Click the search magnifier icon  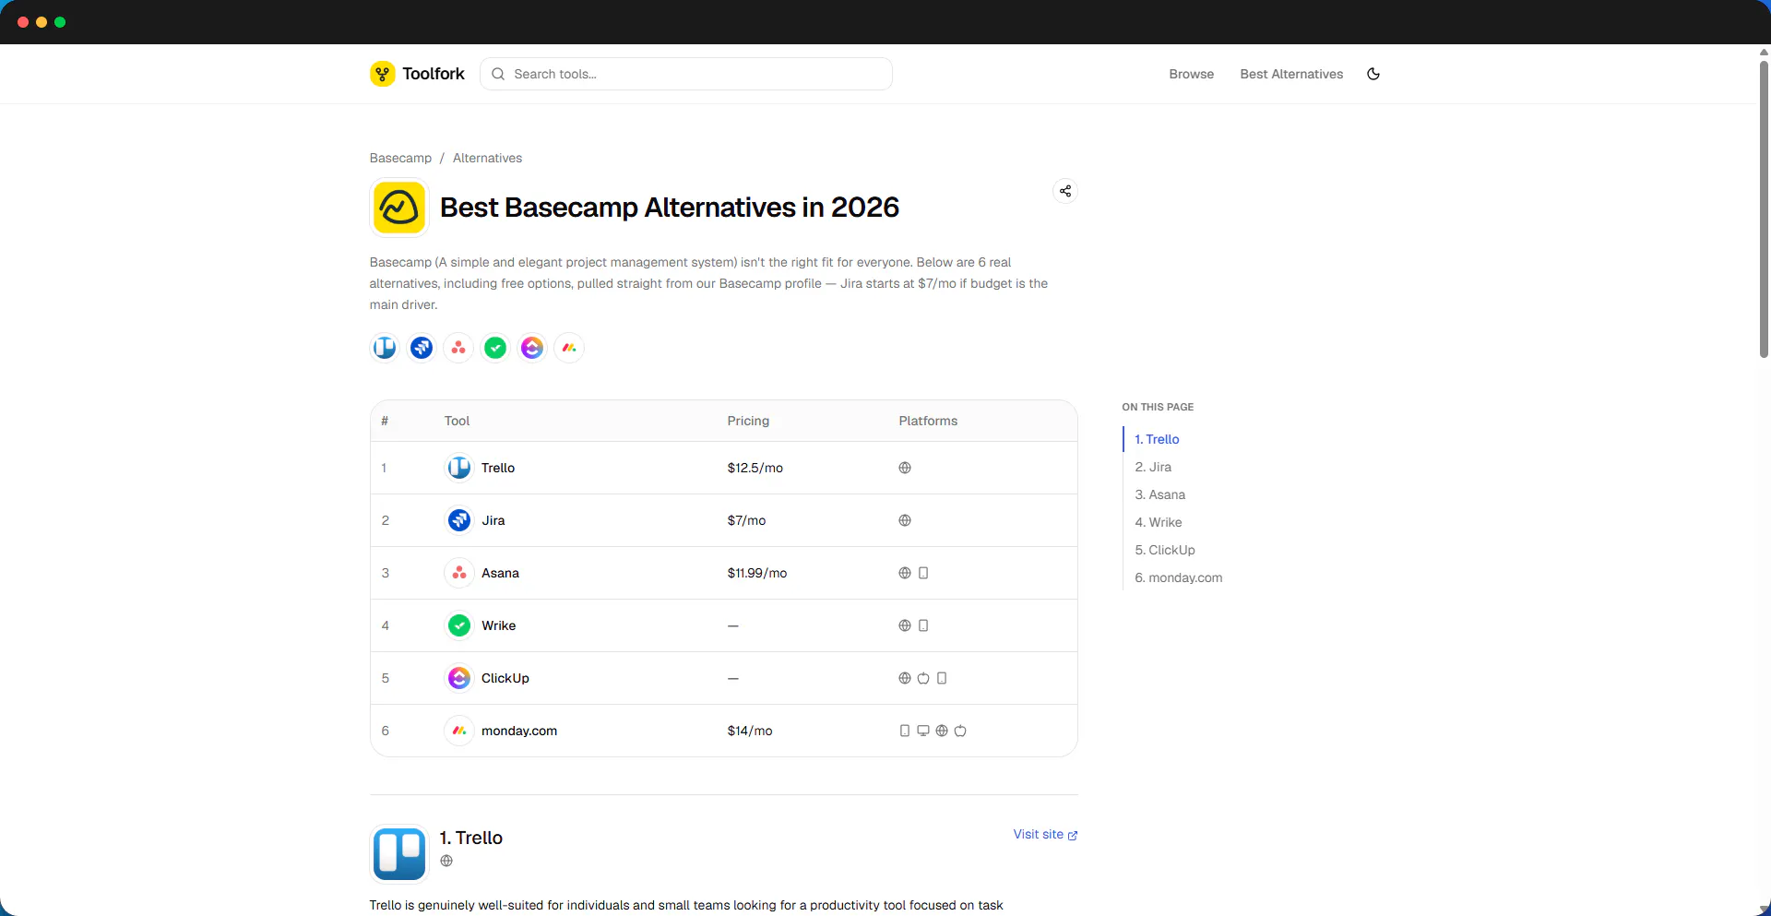498,74
